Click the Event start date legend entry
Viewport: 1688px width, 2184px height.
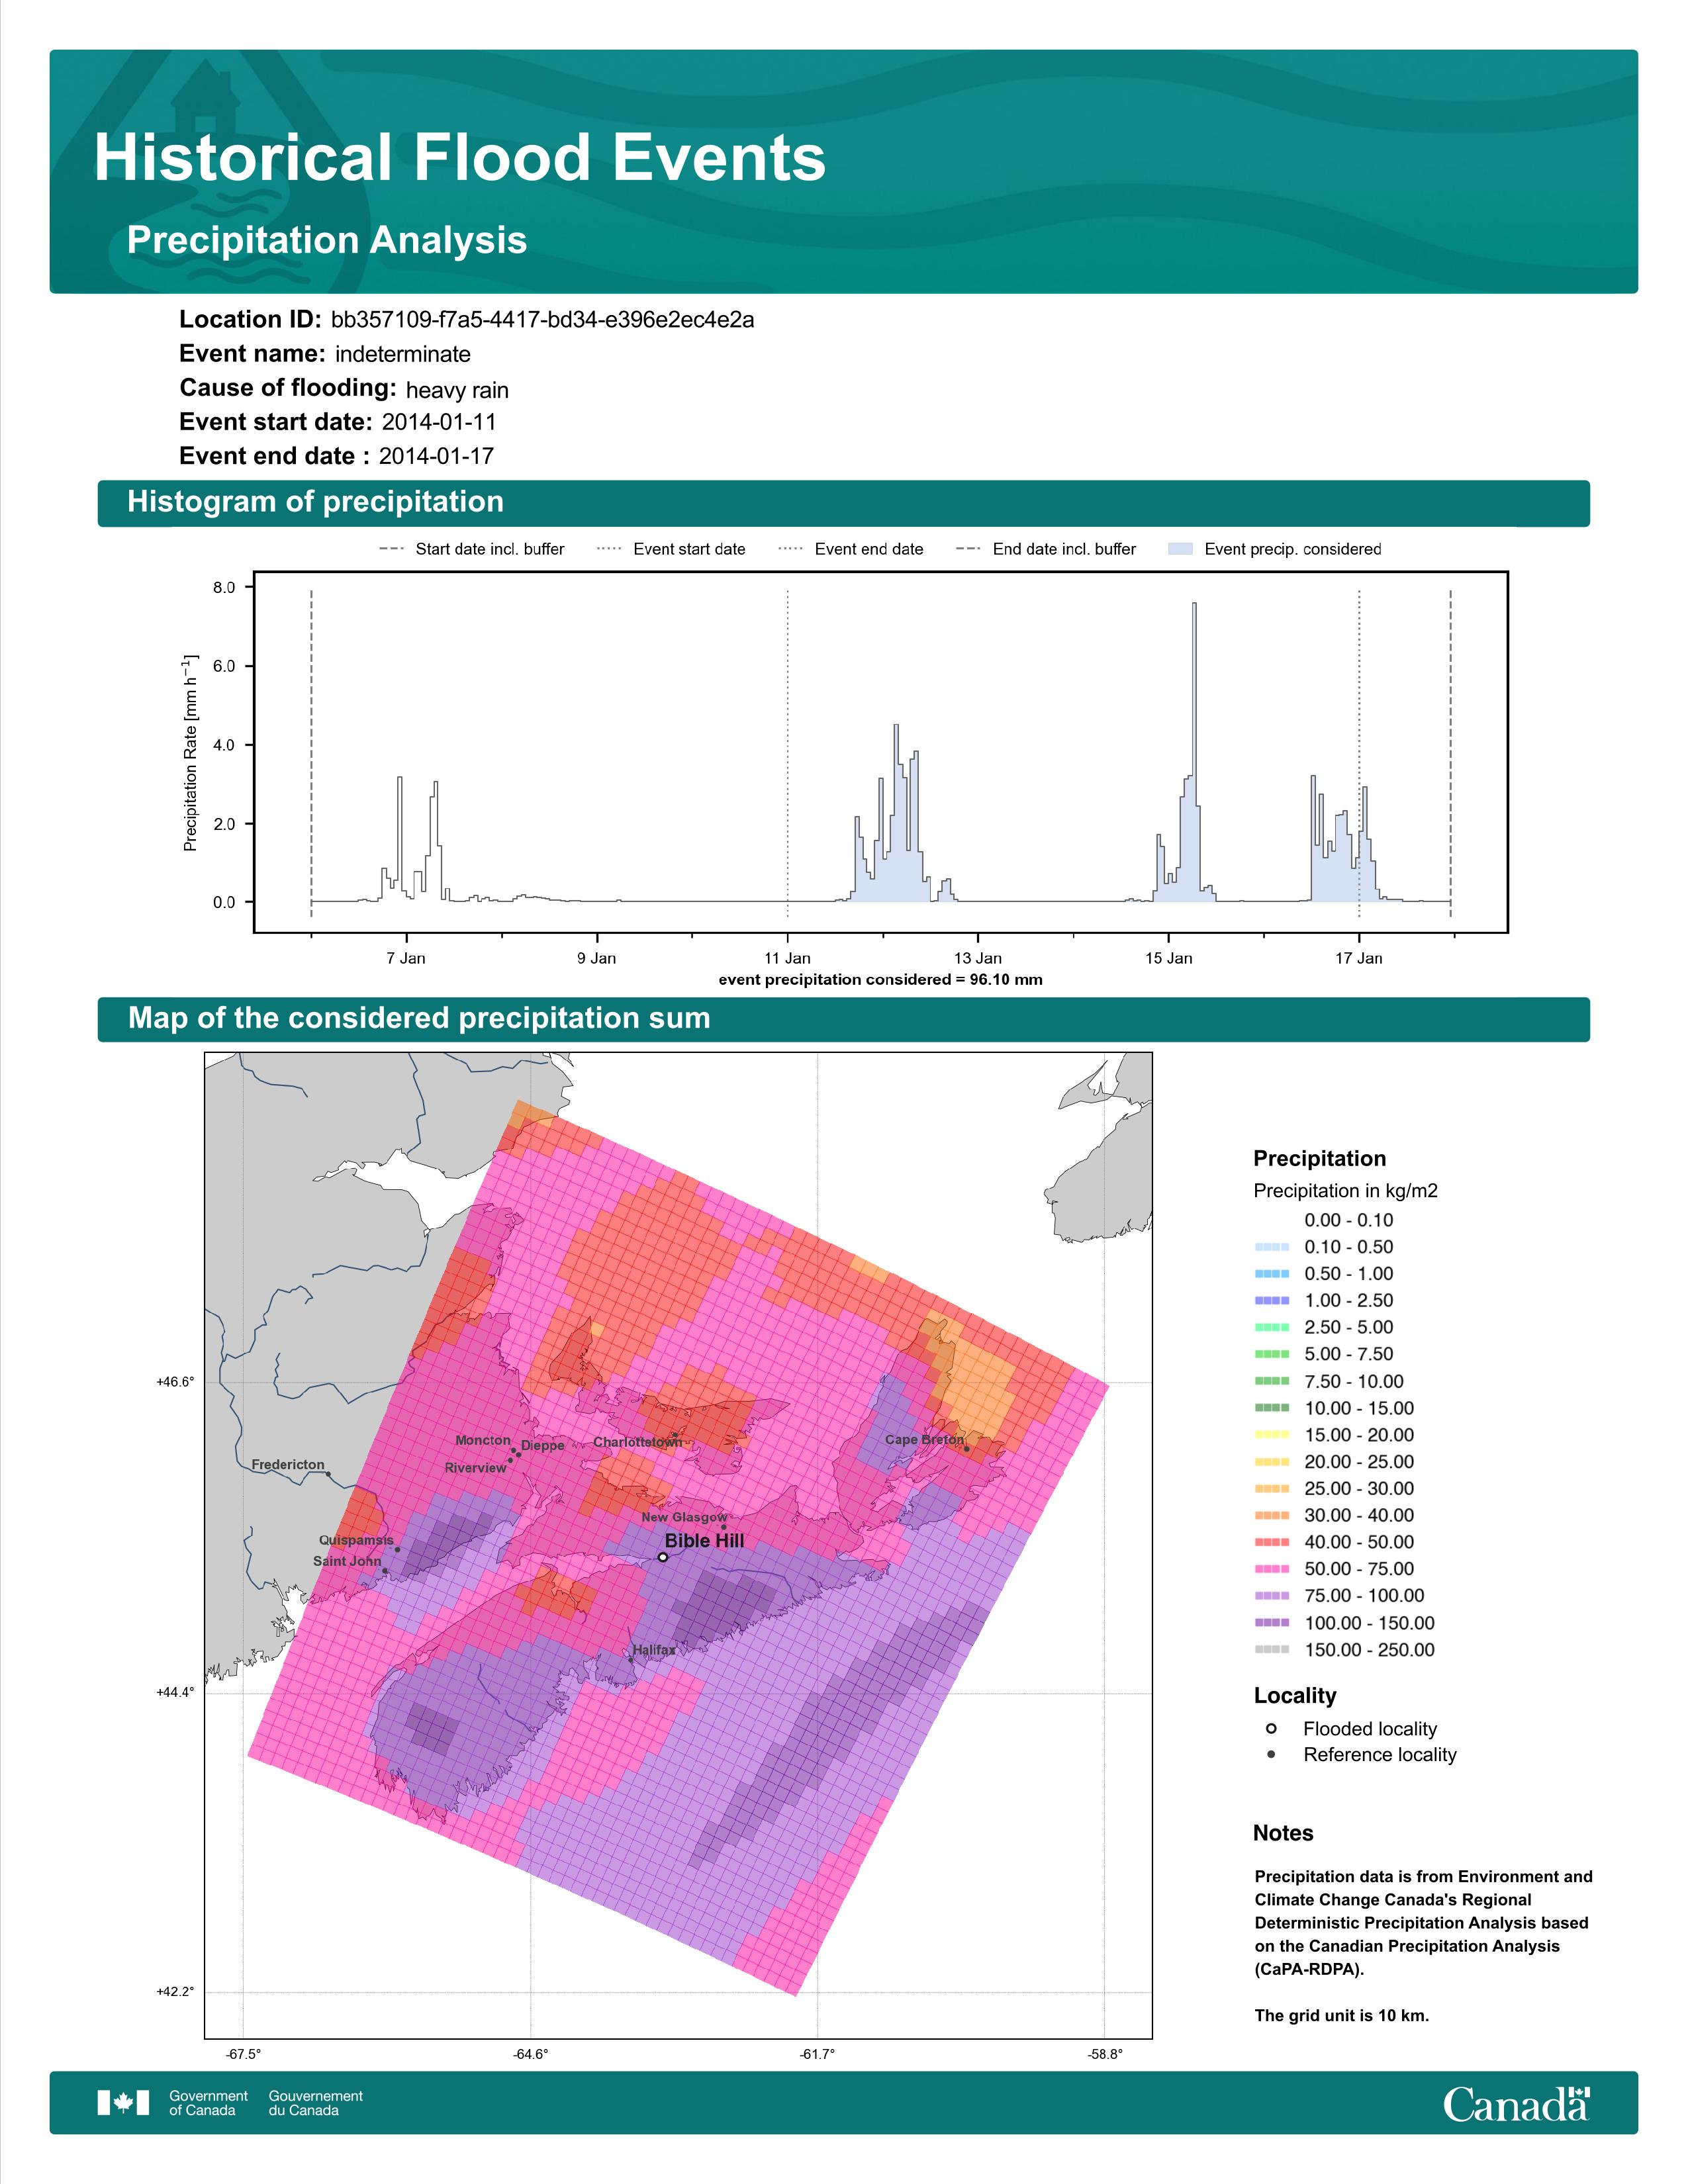[670, 549]
